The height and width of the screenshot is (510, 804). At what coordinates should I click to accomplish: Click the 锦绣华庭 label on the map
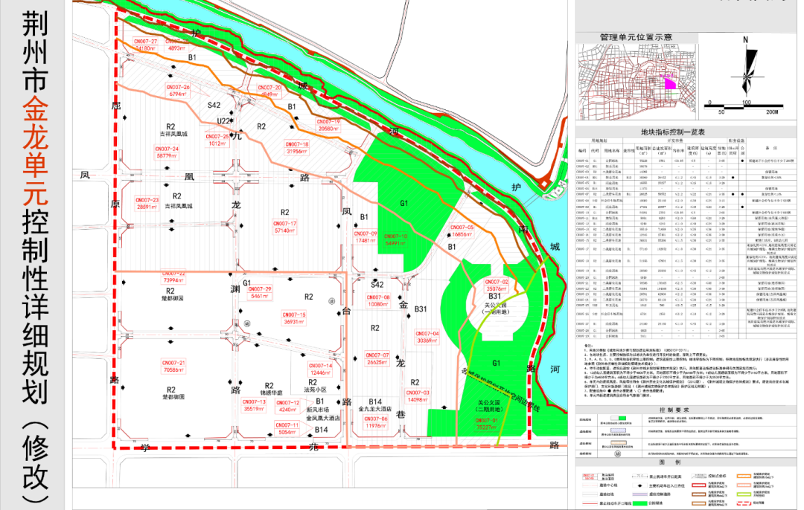coord(271,393)
